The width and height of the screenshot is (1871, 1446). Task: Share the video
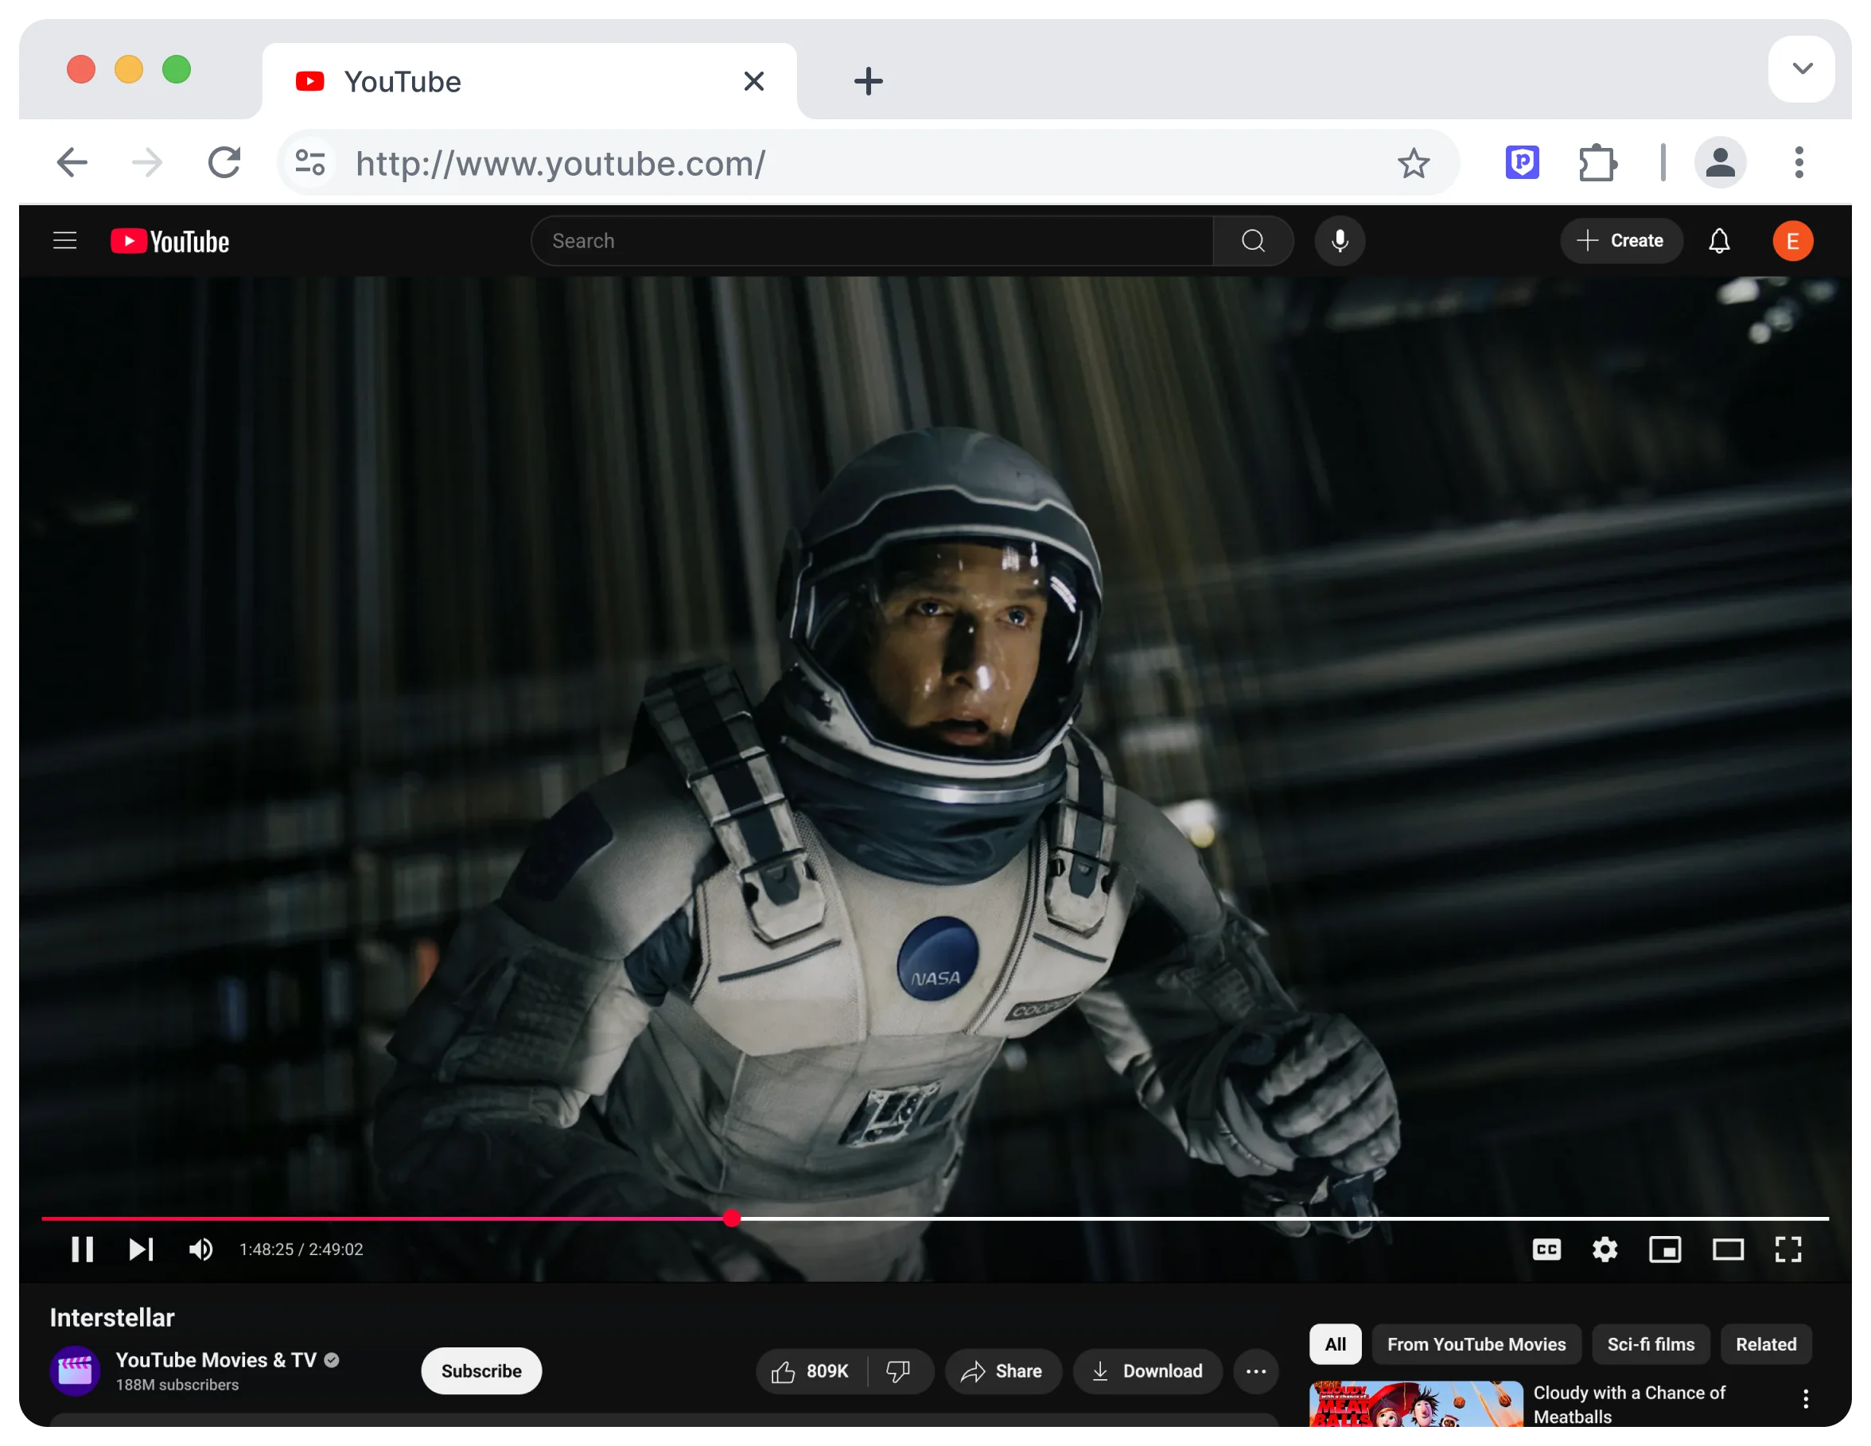[x=1002, y=1371]
